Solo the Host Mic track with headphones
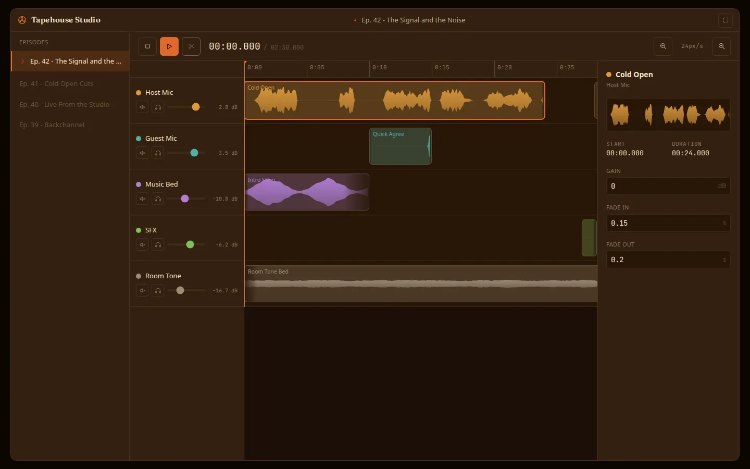 coord(158,107)
